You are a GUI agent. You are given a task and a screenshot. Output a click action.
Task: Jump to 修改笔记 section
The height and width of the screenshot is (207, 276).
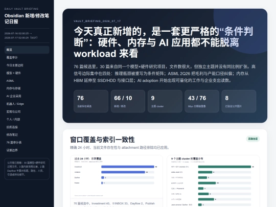(27, 134)
